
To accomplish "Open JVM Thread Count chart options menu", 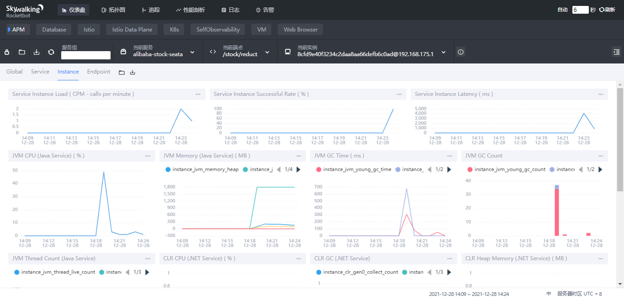I will (x=148, y=258).
